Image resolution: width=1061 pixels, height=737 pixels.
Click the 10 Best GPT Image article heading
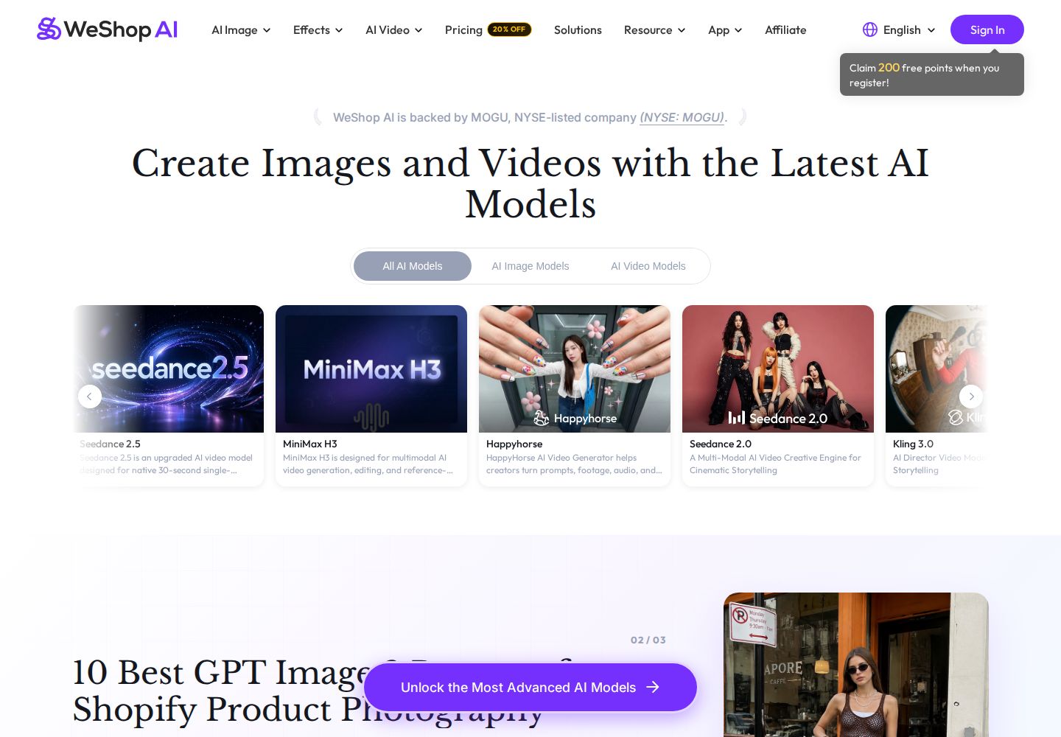pos(324,691)
